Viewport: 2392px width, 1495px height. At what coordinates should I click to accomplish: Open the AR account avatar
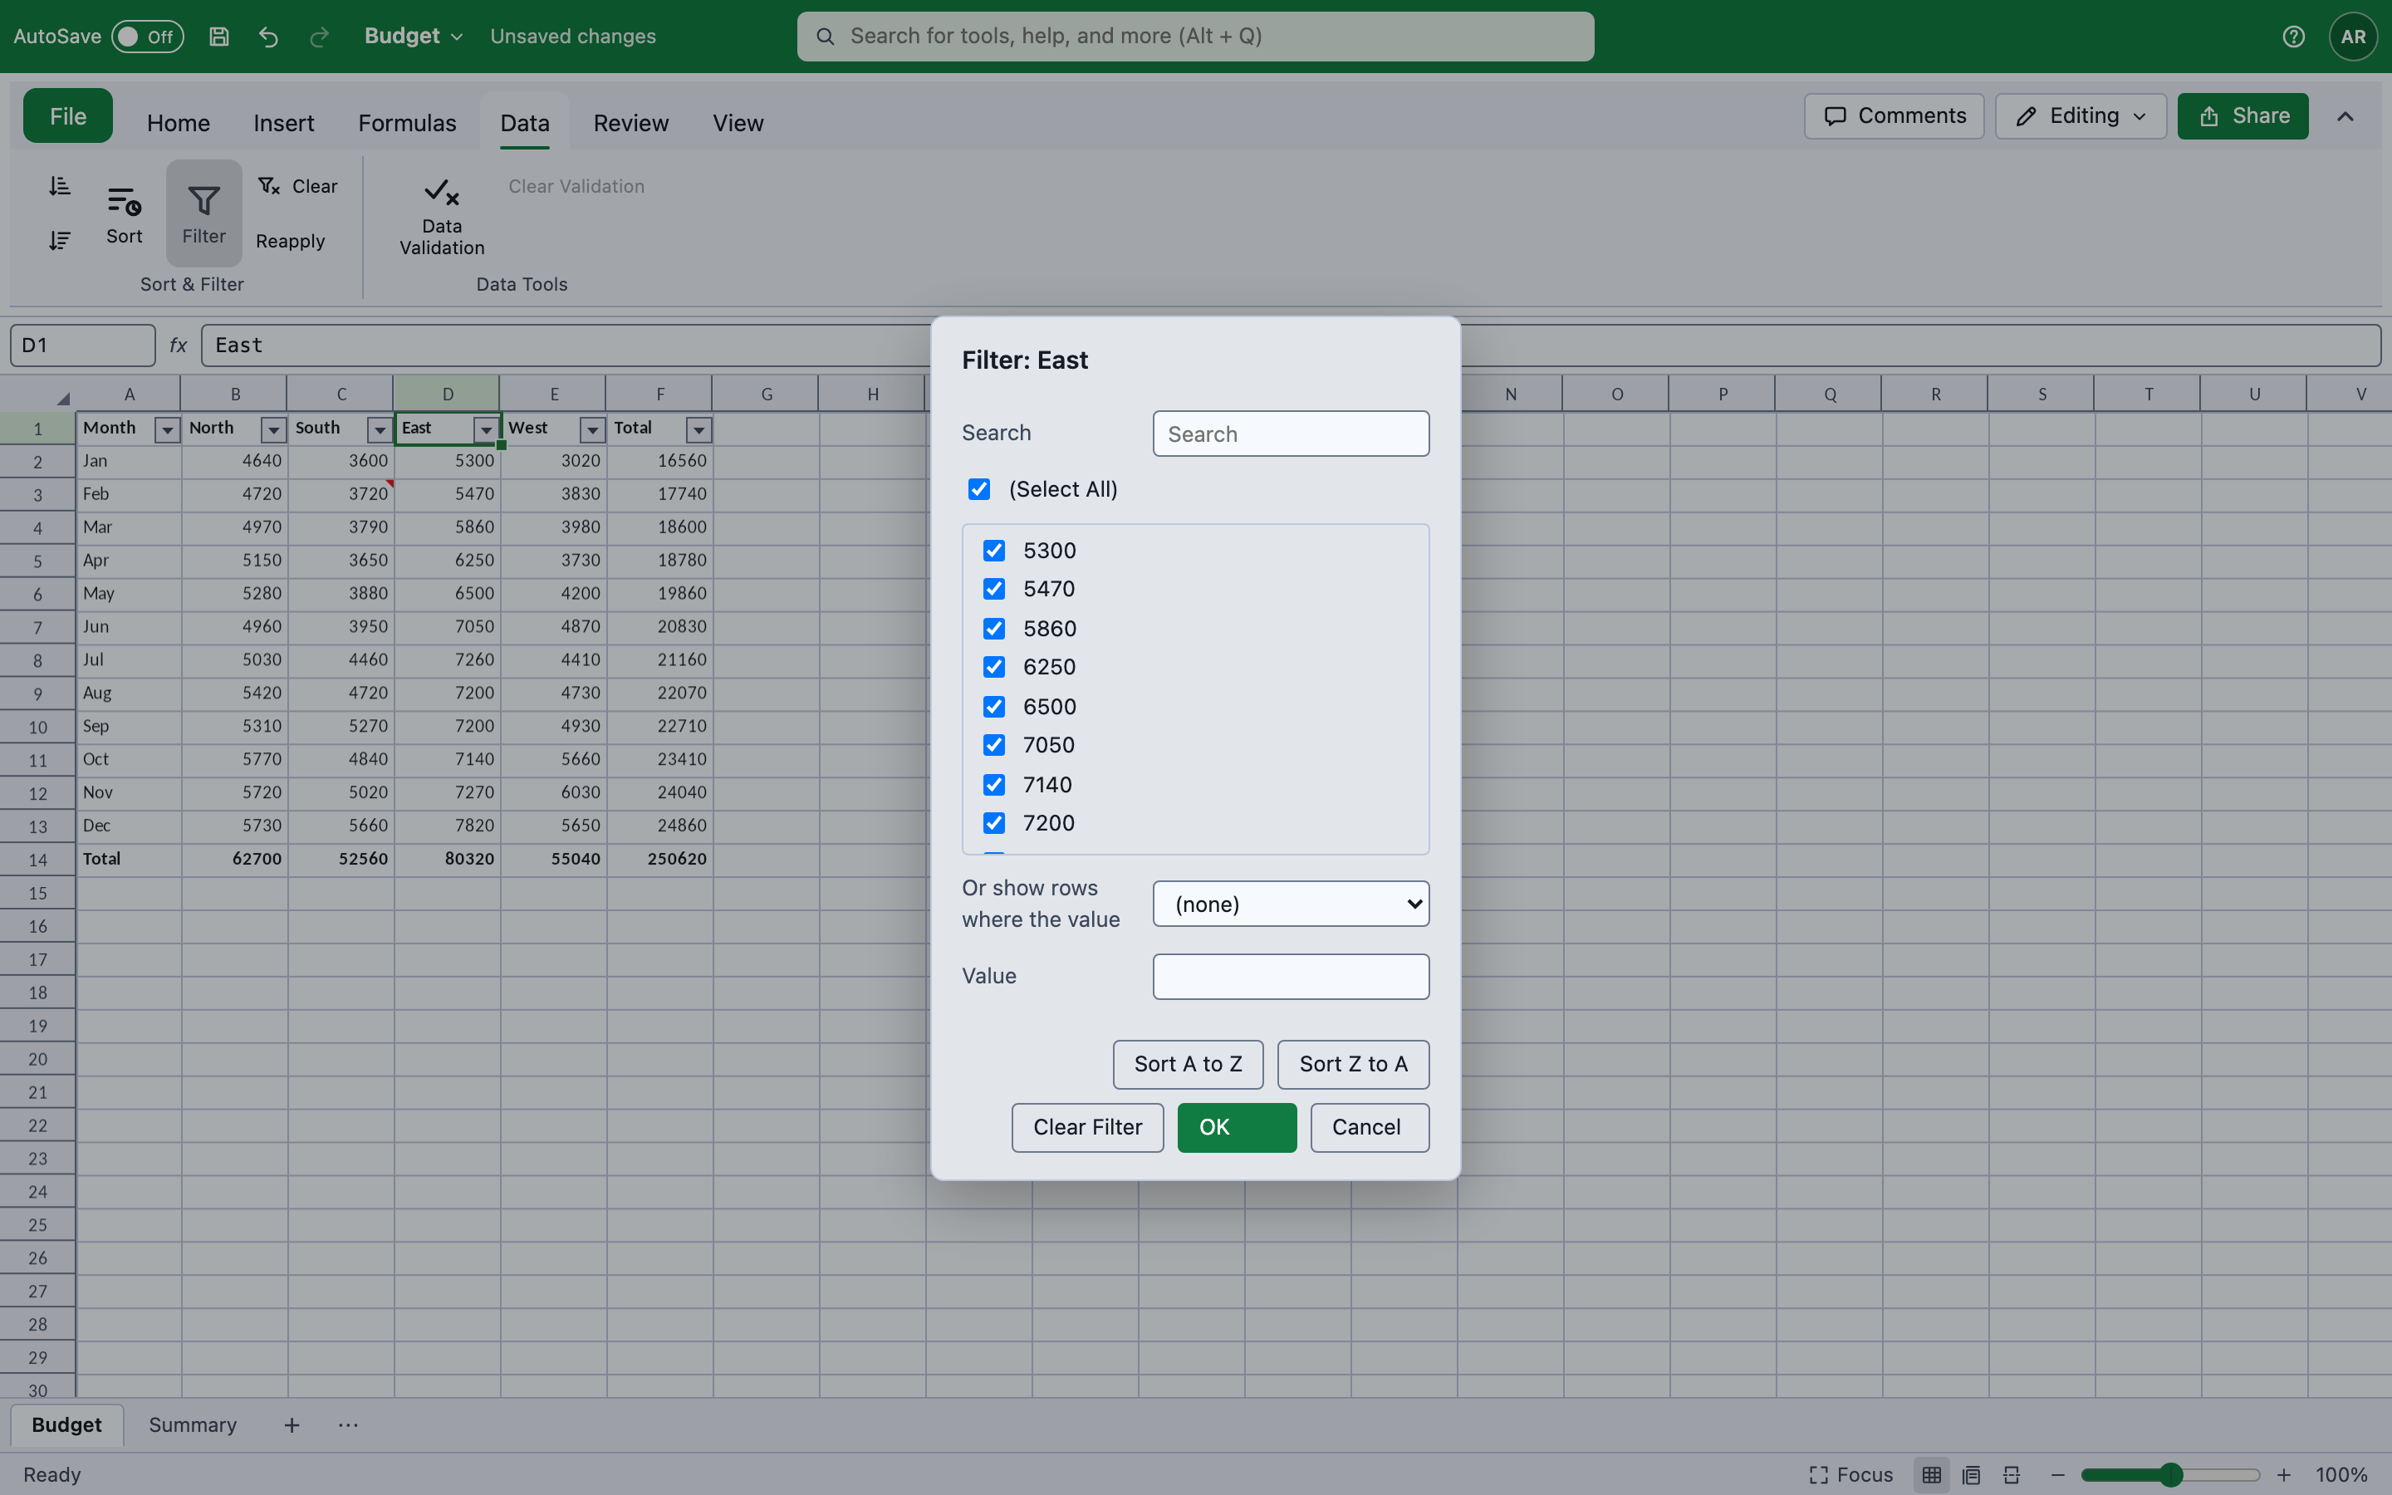coord(2352,37)
